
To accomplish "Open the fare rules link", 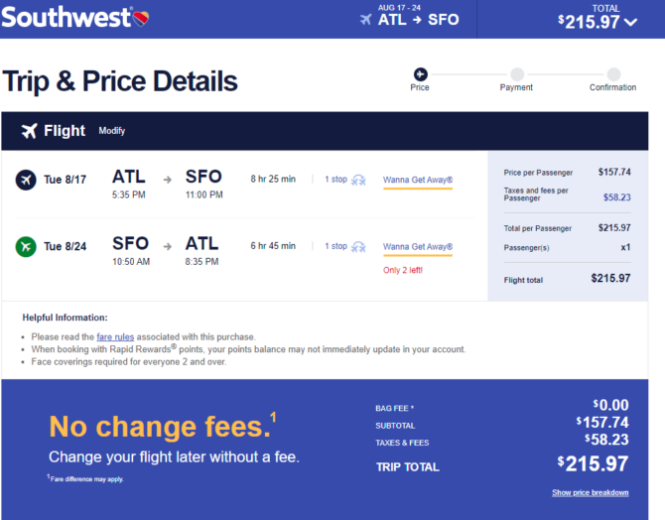I will pyautogui.click(x=115, y=336).
